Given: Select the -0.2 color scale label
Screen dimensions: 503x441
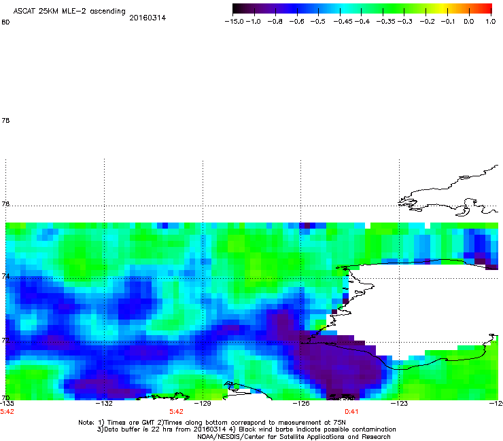Looking at the screenshot, I should tap(427, 22).
